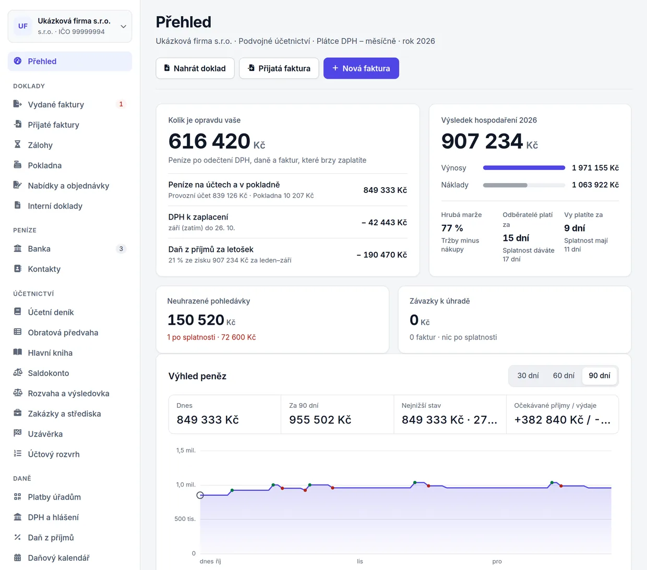Select the 90 dní forecast range

click(x=600, y=375)
